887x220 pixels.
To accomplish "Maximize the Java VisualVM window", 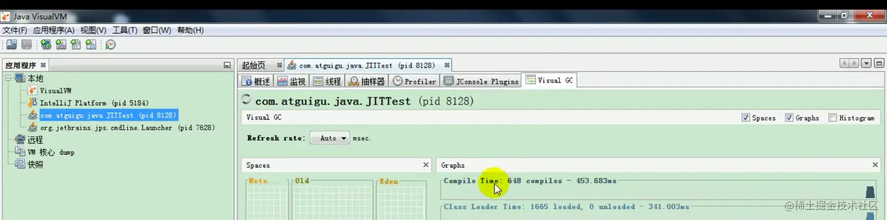I will click(x=845, y=15).
